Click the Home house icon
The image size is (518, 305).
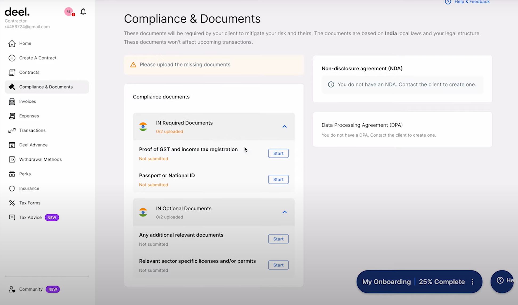tap(12, 43)
